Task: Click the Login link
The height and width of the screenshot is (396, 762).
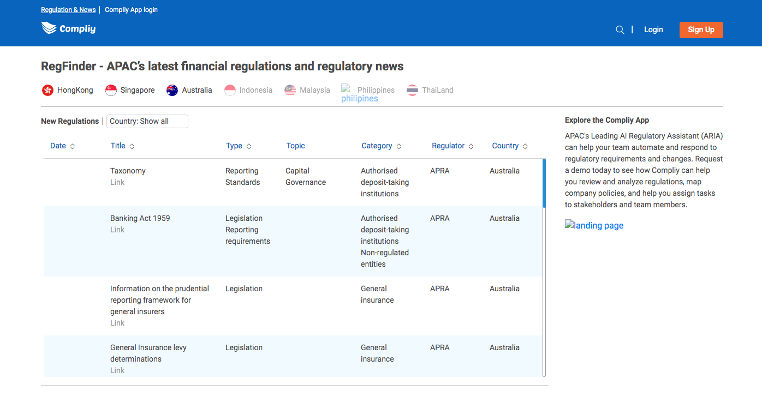Action: (x=653, y=29)
